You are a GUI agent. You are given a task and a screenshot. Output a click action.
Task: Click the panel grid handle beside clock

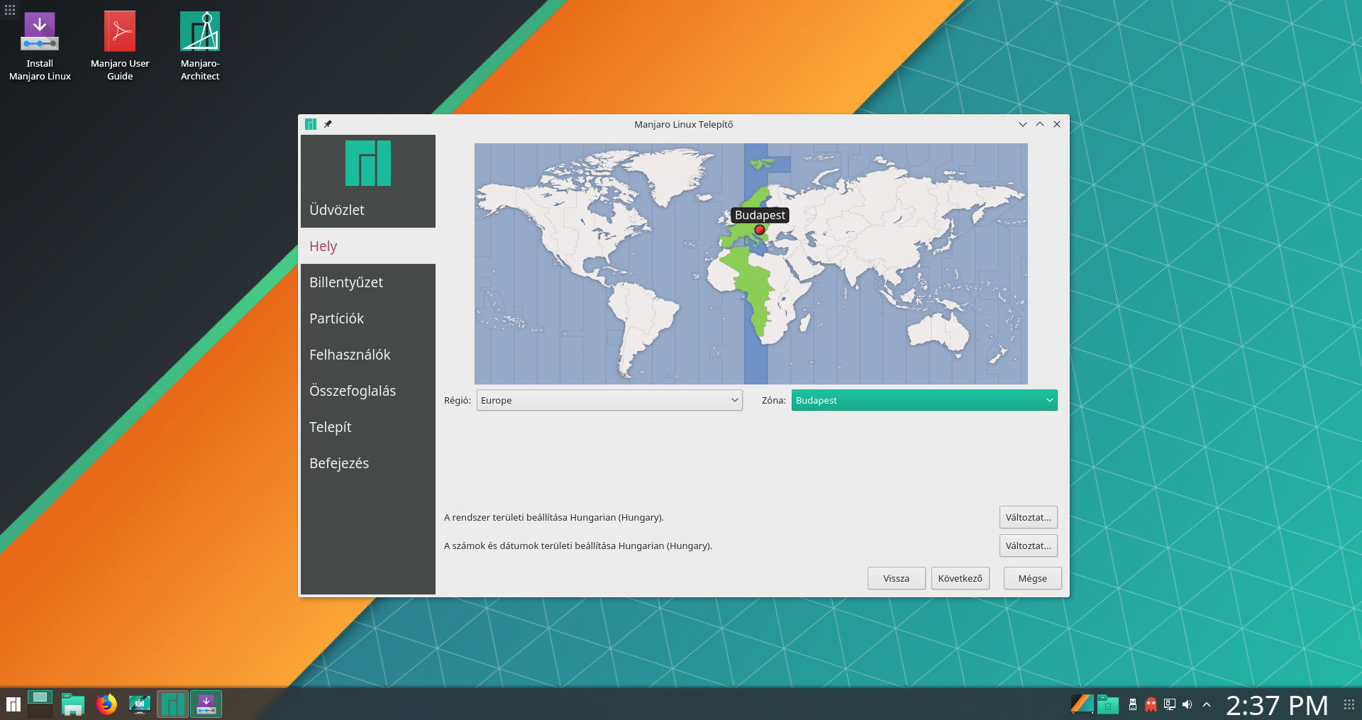point(1349,704)
